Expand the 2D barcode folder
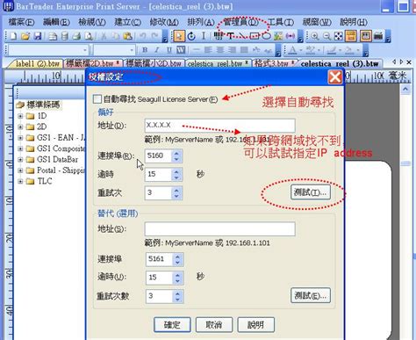416x340 pixels. [x=20, y=127]
